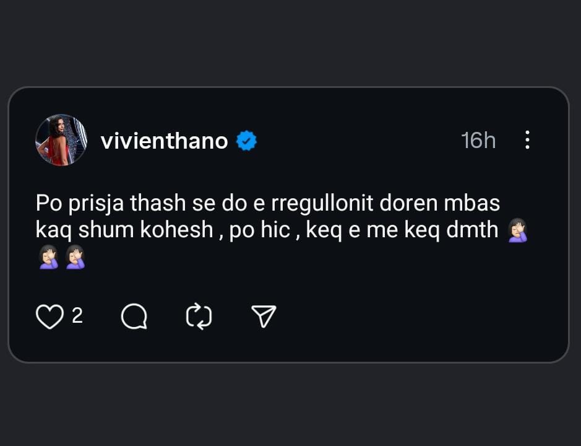The height and width of the screenshot is (446, 581).
Task: Open the three-dot more options menu
Action: (x=527, y=140)
